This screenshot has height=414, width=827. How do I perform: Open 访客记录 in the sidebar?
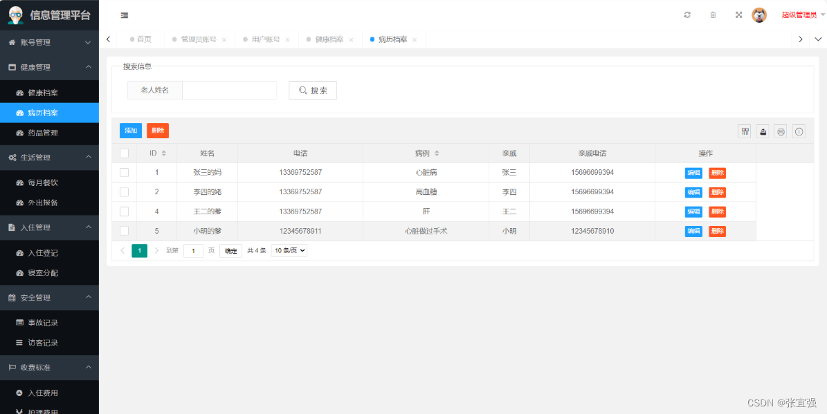pyautogui.click(x=50, y=343)
